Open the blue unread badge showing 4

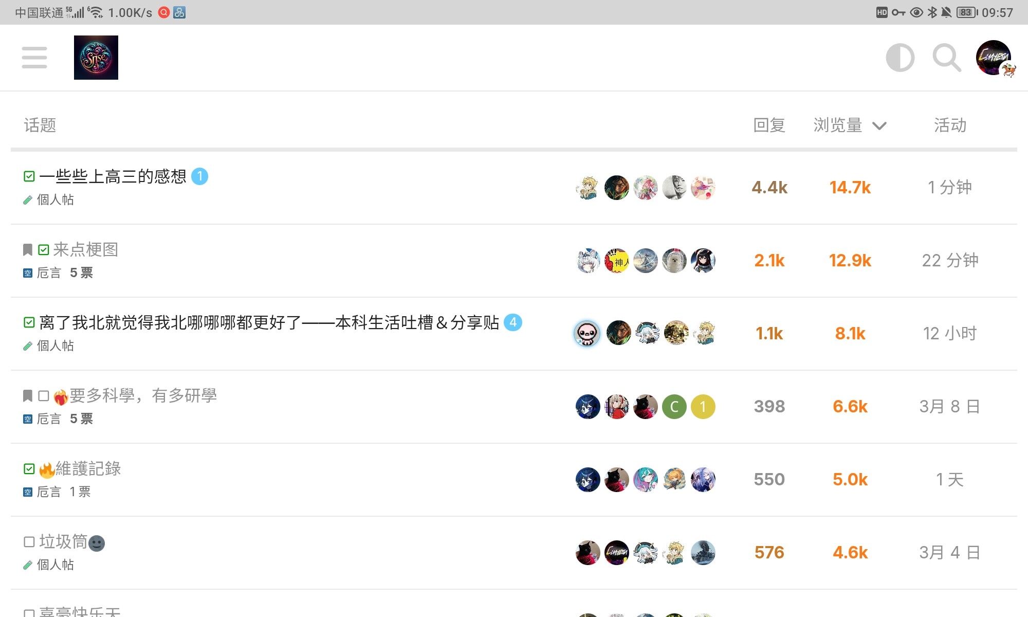pyautogui.click(x=513, y=322)
